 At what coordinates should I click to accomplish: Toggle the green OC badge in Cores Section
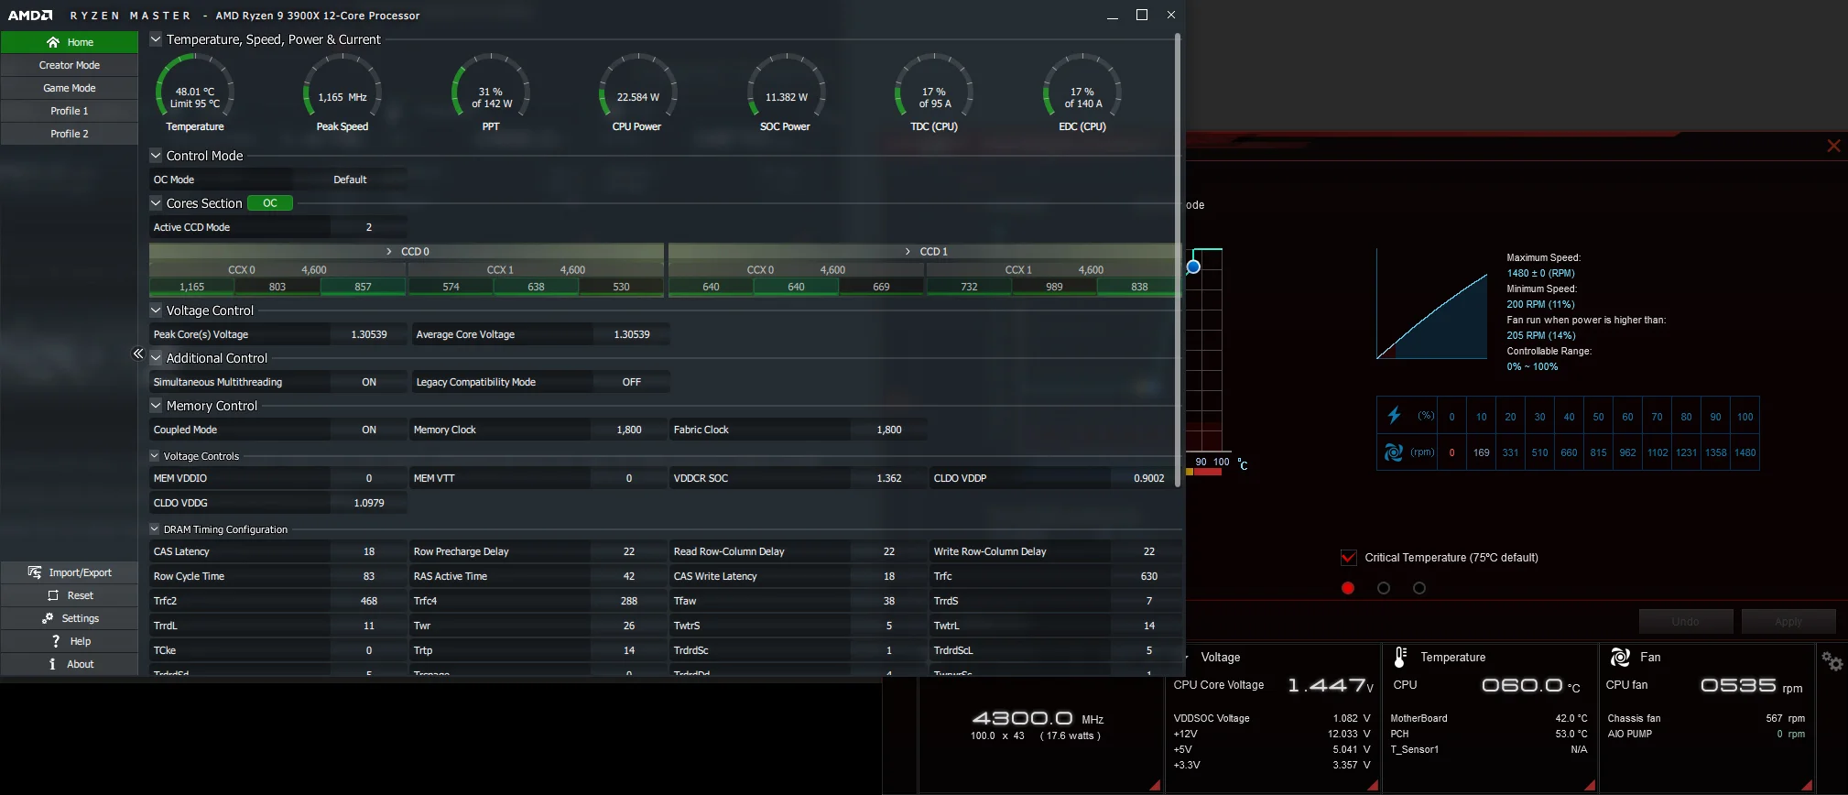270,203
